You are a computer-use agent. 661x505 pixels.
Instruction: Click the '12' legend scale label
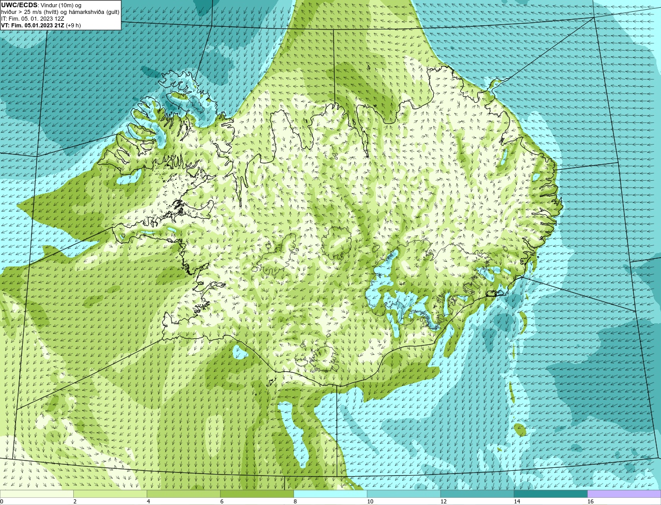[x=443, y=501]
